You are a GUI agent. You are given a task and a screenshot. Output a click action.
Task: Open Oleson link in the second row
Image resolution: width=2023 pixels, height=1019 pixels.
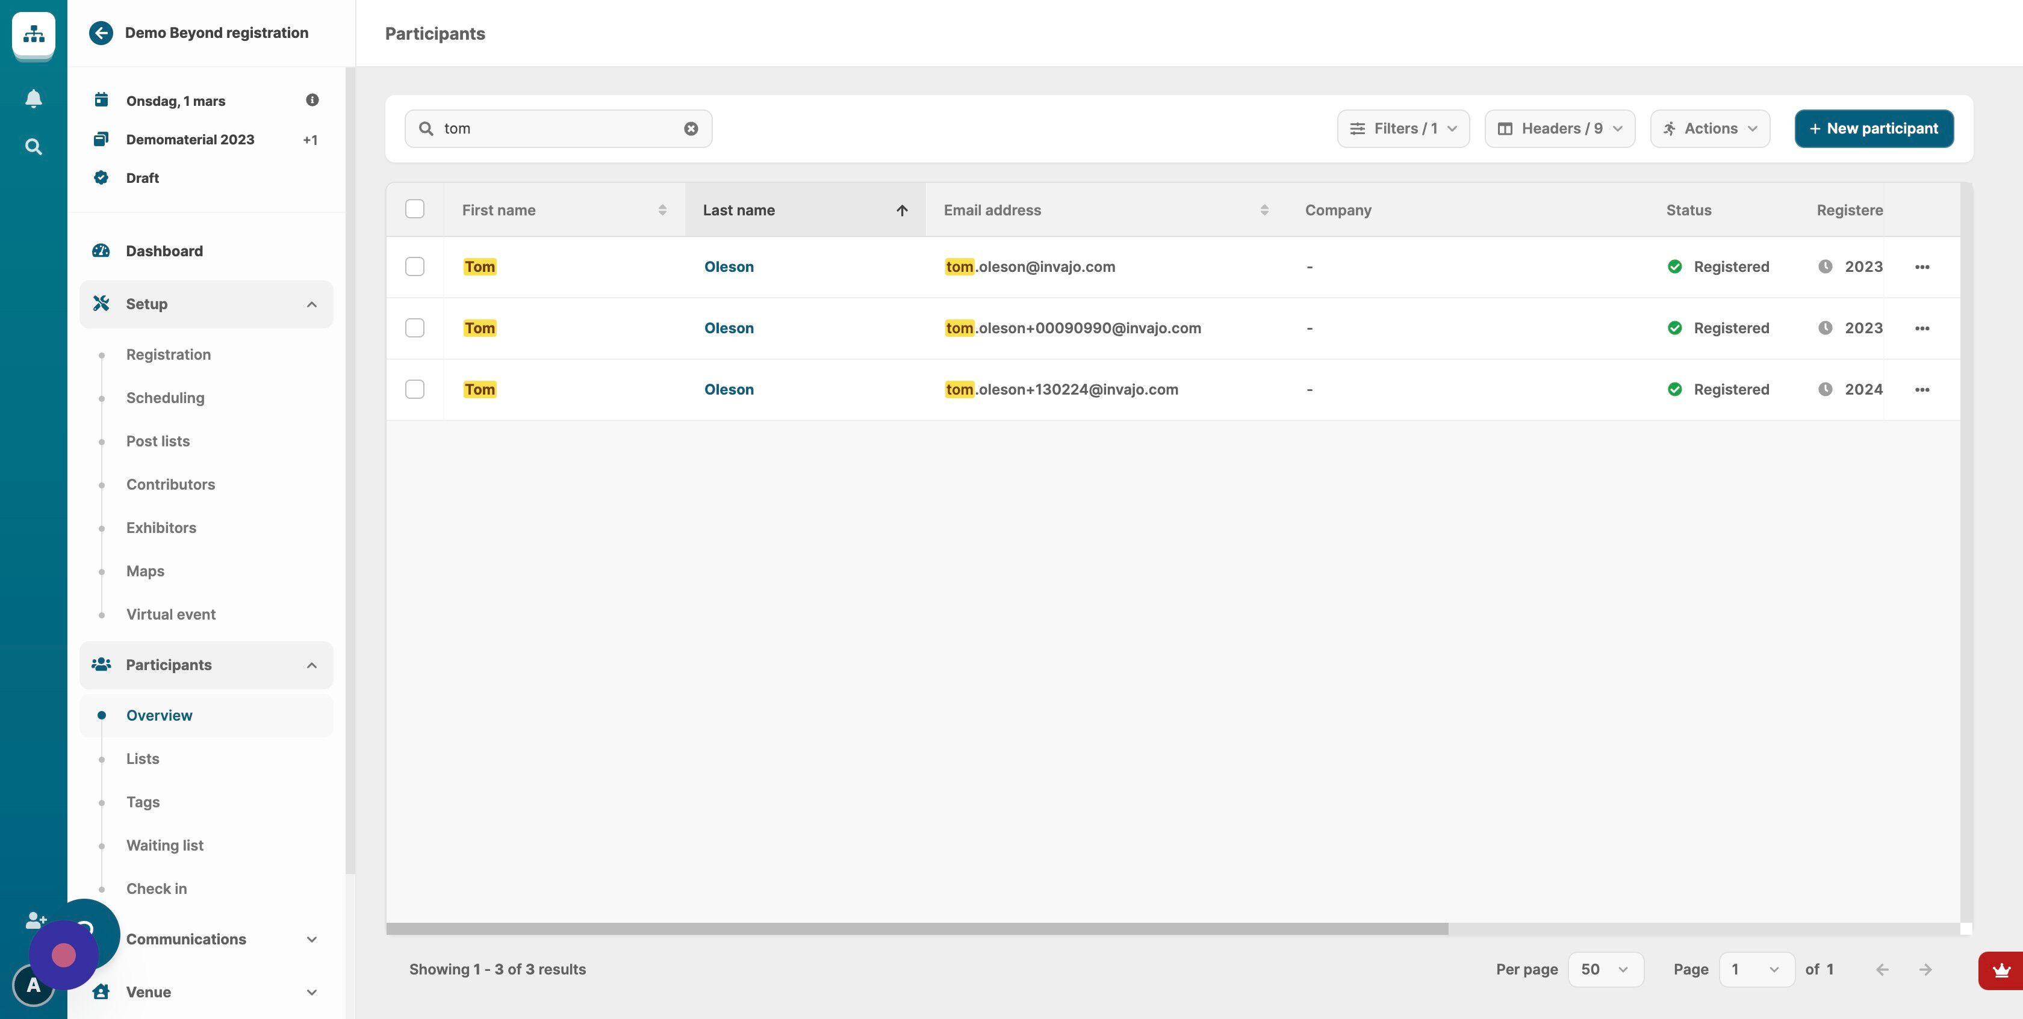coord(728,328)
